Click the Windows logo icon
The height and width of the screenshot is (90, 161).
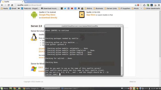point(34,69)
